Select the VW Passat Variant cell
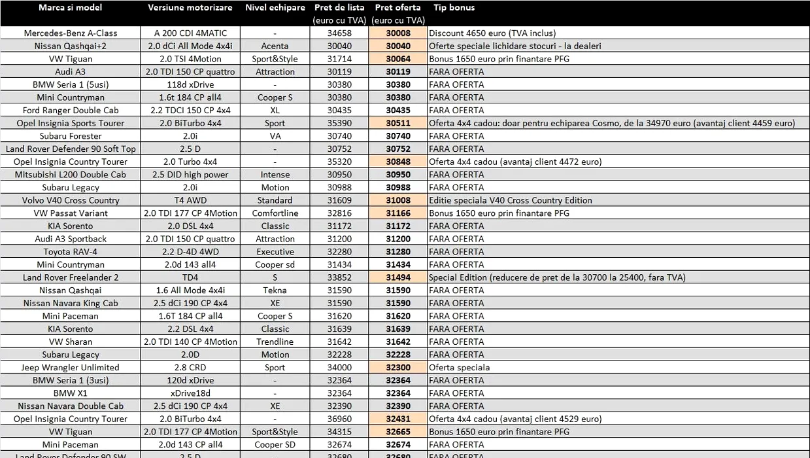The height and width of the screenshot is (458, 810). 71,213
